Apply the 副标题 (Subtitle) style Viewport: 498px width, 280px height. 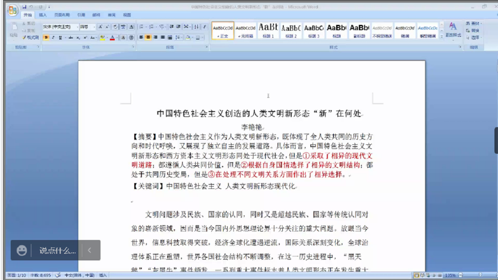pyautogui.click(x=359, y=31)
